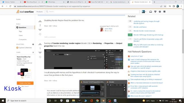The width and height of the screenshot is (184, 103).
Task: Downvote the answer with score 1
Action: click(x=40, y=53)
